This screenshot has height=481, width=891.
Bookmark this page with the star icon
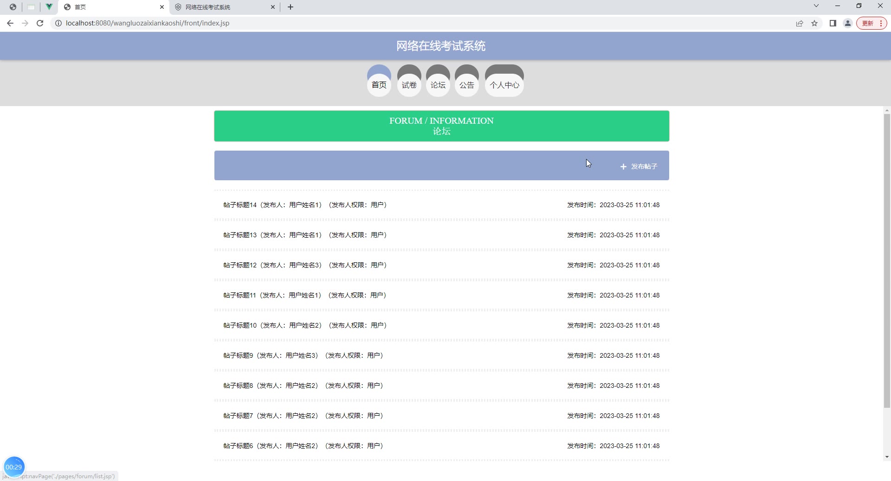814,23
